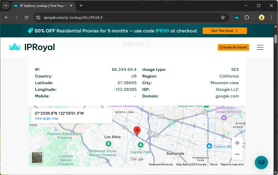Screen dimensions: 278x175
Task: Zoom in on the map
Action: point(237,143)
